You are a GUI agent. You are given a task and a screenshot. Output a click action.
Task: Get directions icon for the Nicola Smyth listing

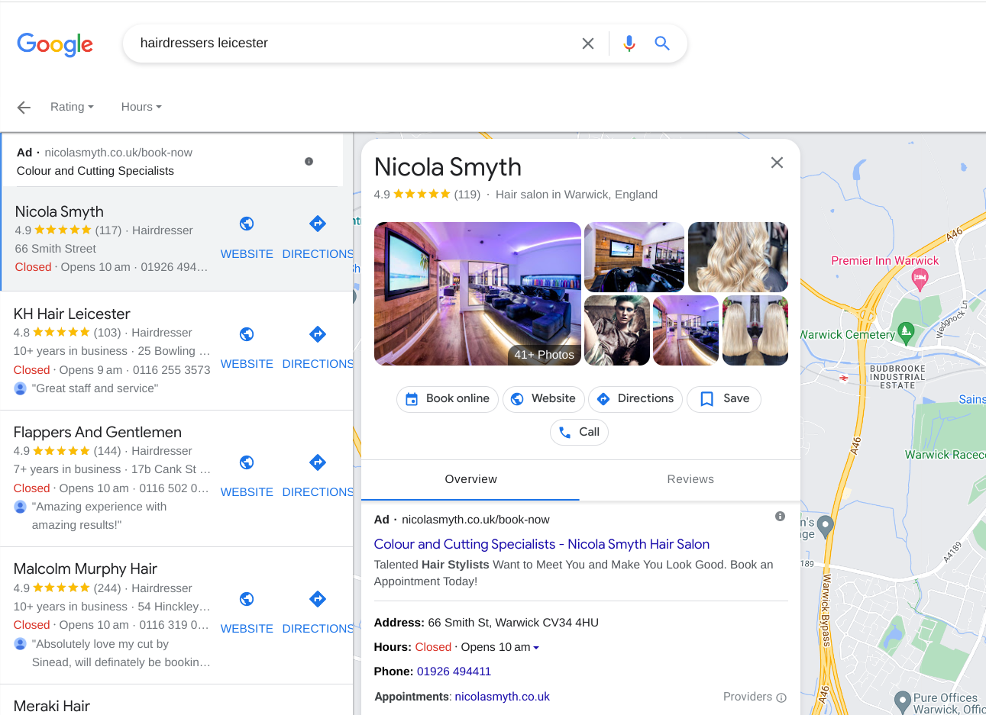click(x=318, y=224)
